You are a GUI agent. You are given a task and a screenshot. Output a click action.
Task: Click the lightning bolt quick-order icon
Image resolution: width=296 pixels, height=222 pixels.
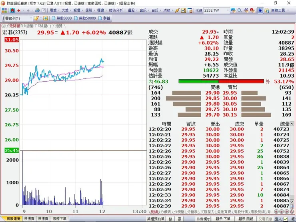click(x=177, y=10)
